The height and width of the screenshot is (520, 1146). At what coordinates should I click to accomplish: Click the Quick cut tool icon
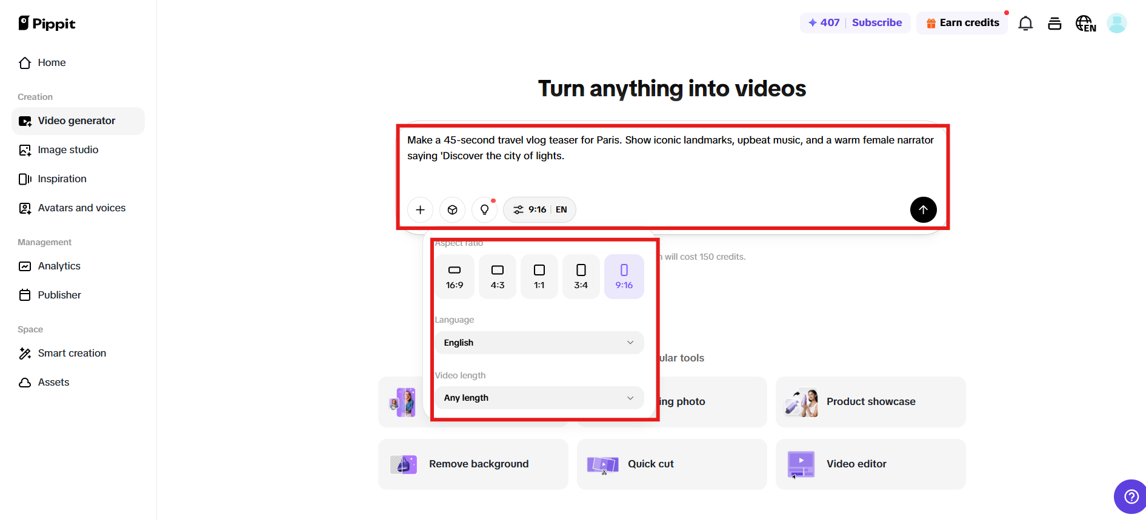[602, 464]
